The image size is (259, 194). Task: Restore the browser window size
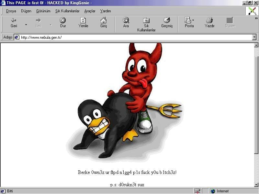click(249, 3)
